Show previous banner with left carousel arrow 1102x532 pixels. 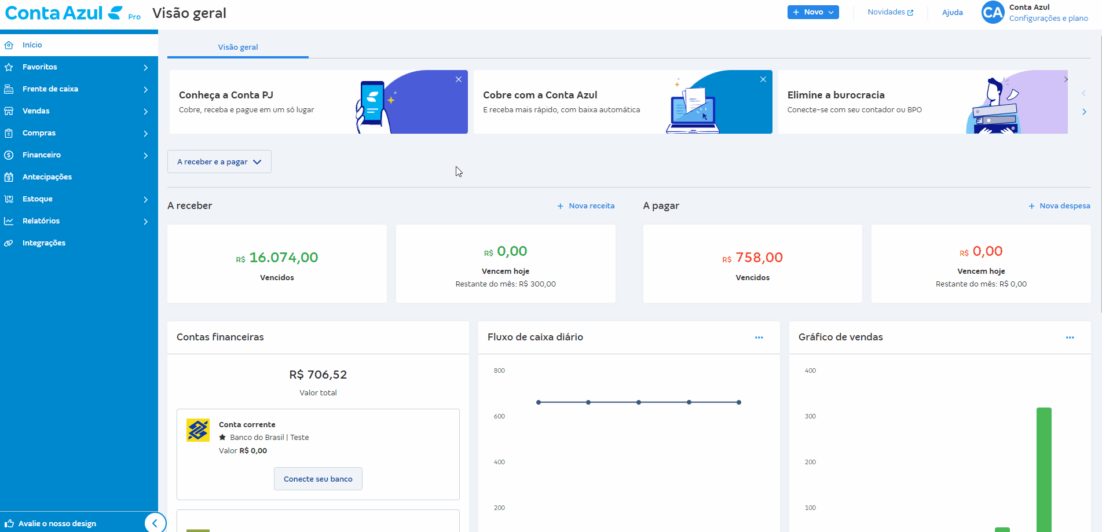click(1083, 93)
